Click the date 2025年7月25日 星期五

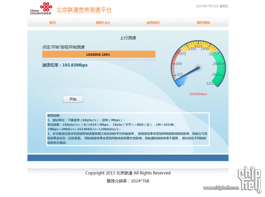[212, 6]
